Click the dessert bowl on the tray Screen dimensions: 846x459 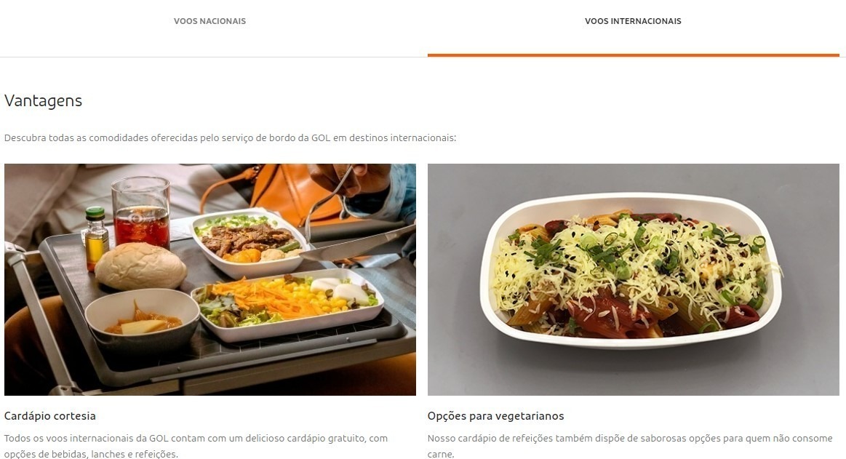point(143,321)
